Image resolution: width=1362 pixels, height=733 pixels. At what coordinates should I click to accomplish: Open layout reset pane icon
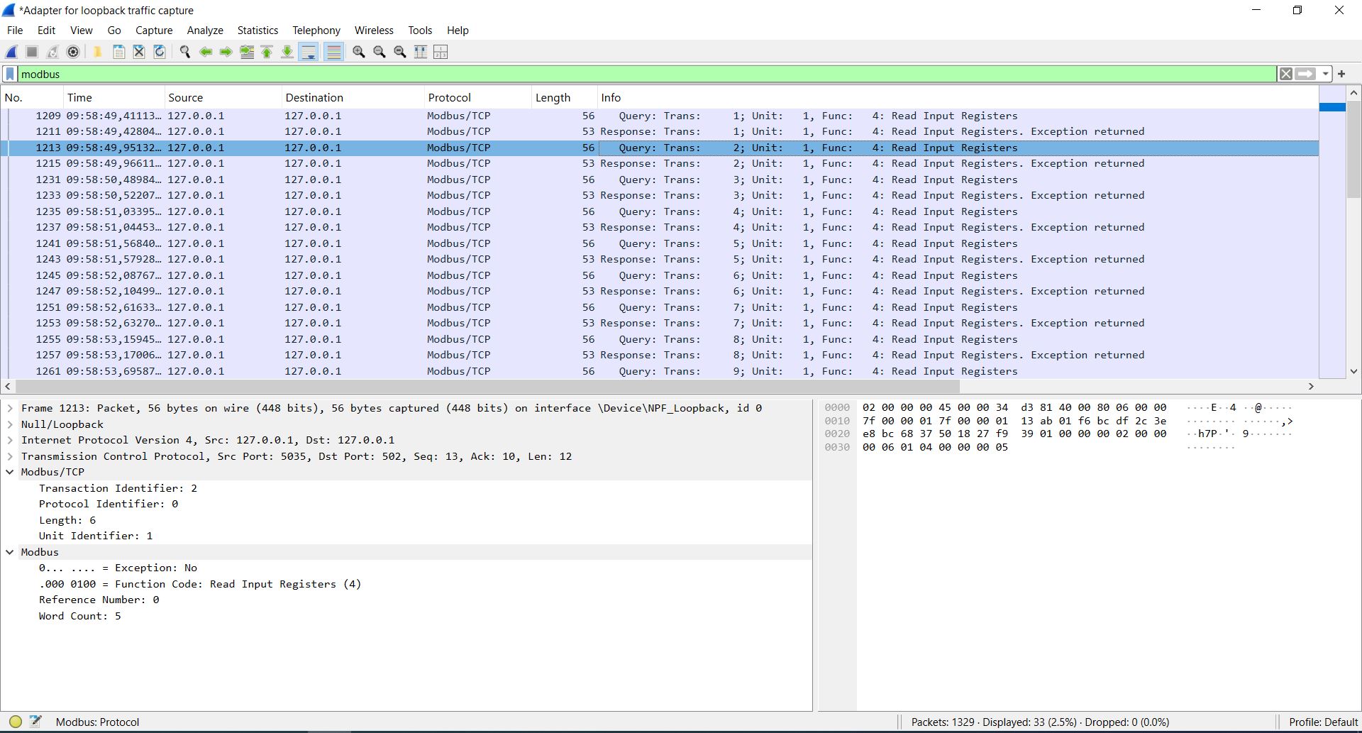pyautogui.click(x=441, y=52)
